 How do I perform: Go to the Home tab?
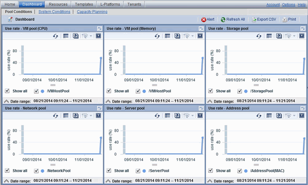pos(10,4)
